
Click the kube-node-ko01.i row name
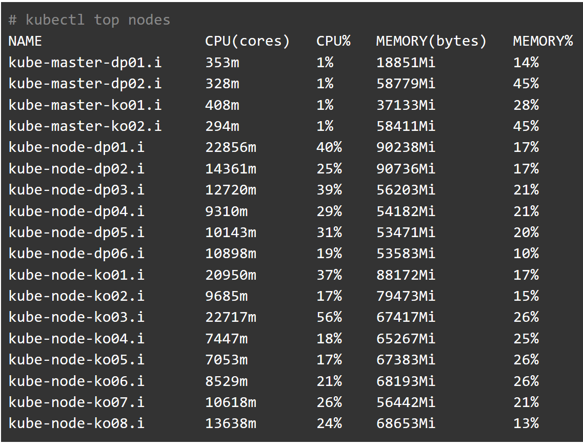click(x=76, y=275)
